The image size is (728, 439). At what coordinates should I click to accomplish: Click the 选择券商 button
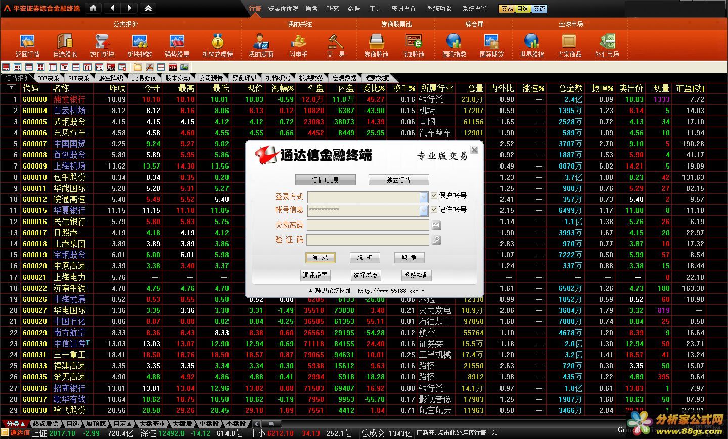(x=366, y=275)
